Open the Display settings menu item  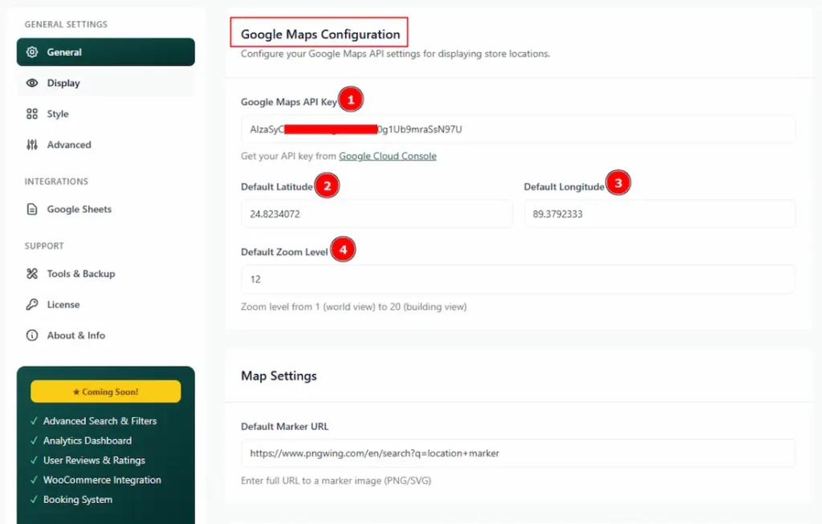63,83
